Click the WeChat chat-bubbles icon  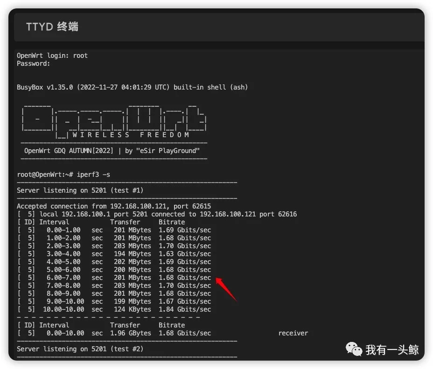pyautogui.click(x=353, y=349)
